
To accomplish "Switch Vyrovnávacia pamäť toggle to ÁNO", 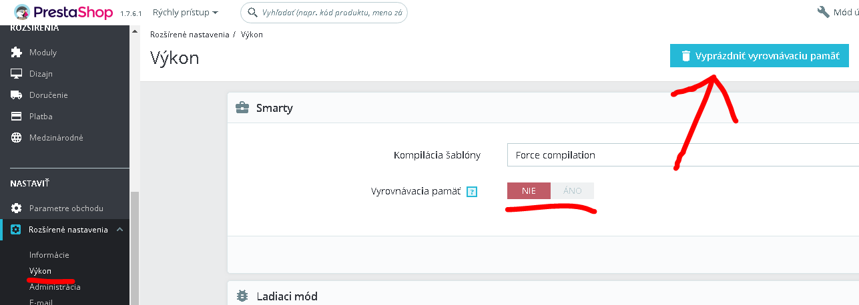I will point(572,191).
